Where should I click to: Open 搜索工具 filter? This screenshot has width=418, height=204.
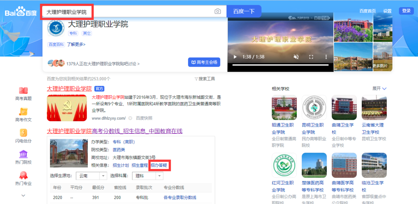point(205,79)
